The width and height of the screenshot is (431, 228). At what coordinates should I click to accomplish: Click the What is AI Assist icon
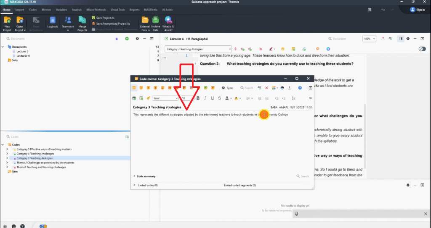[168, 22]
